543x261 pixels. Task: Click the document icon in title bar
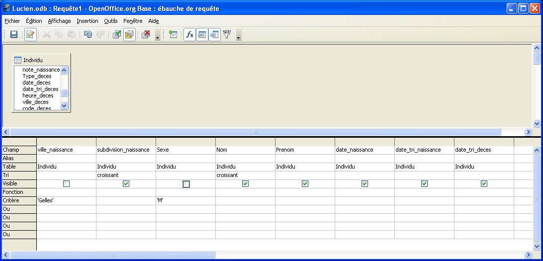click(6, 8)
